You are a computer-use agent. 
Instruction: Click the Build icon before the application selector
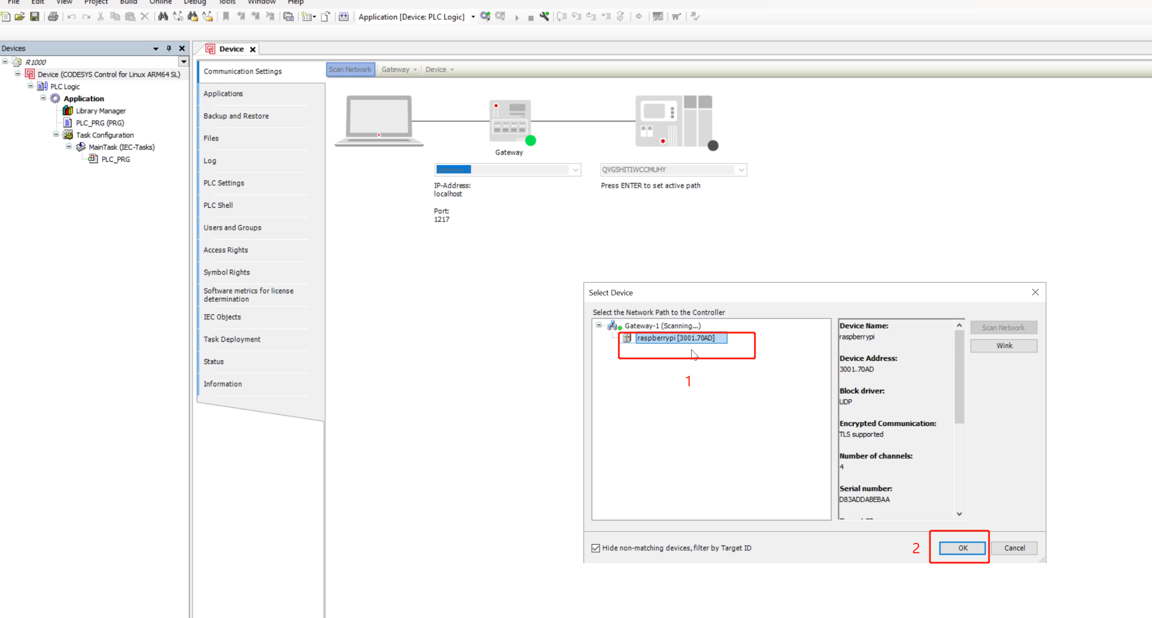coord(343,17)
